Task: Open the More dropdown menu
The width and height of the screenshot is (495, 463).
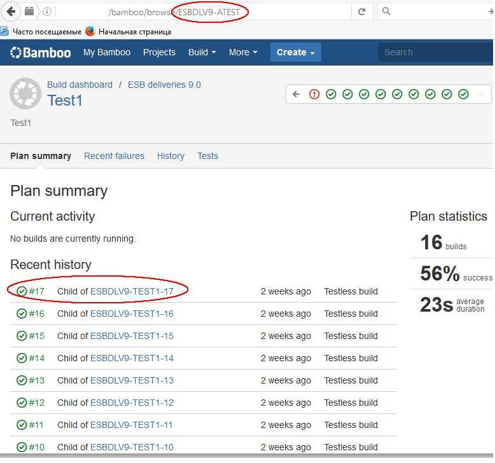Action: [x=243, y=52]
